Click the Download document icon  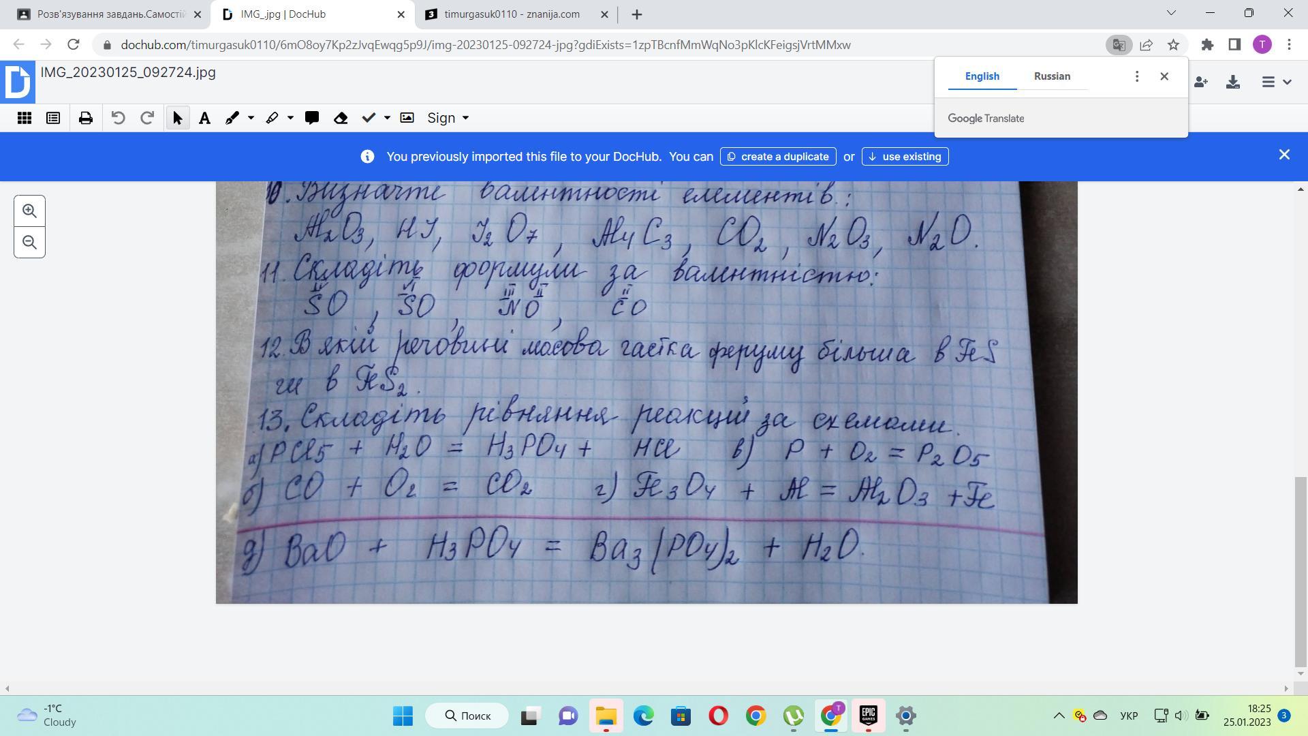coord(1232,82)
